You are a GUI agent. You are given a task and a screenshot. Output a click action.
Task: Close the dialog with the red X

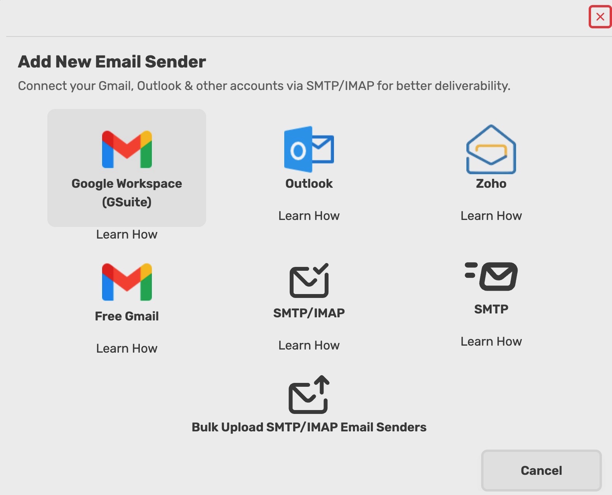[x=600, y=17]
